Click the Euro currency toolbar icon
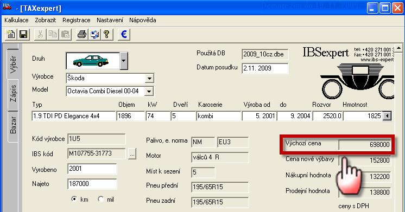This screenshot has height=212, width=405. coord(124,34)
